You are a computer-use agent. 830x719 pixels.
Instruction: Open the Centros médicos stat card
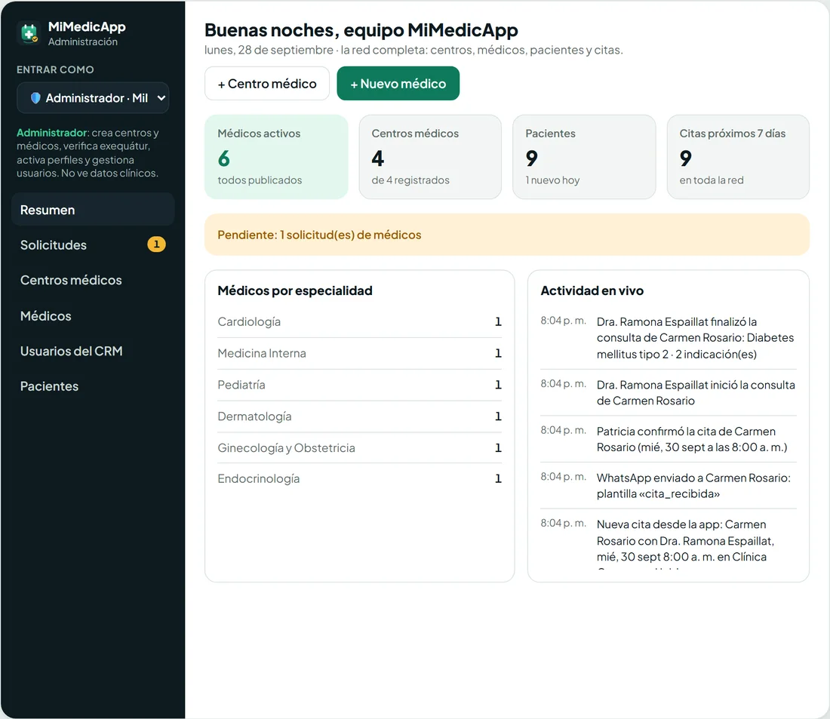pos(430,157)
